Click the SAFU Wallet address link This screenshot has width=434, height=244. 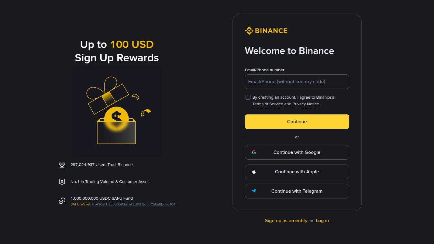pyautogui.click(x=134, y=204)
